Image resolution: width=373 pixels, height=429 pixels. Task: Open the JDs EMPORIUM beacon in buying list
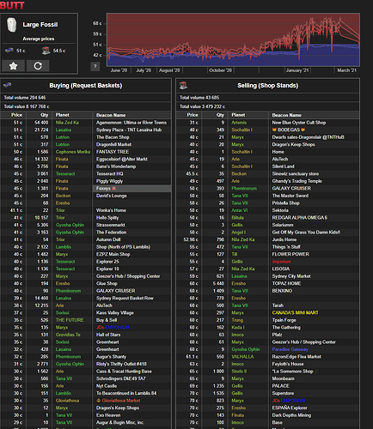[113, 328]
